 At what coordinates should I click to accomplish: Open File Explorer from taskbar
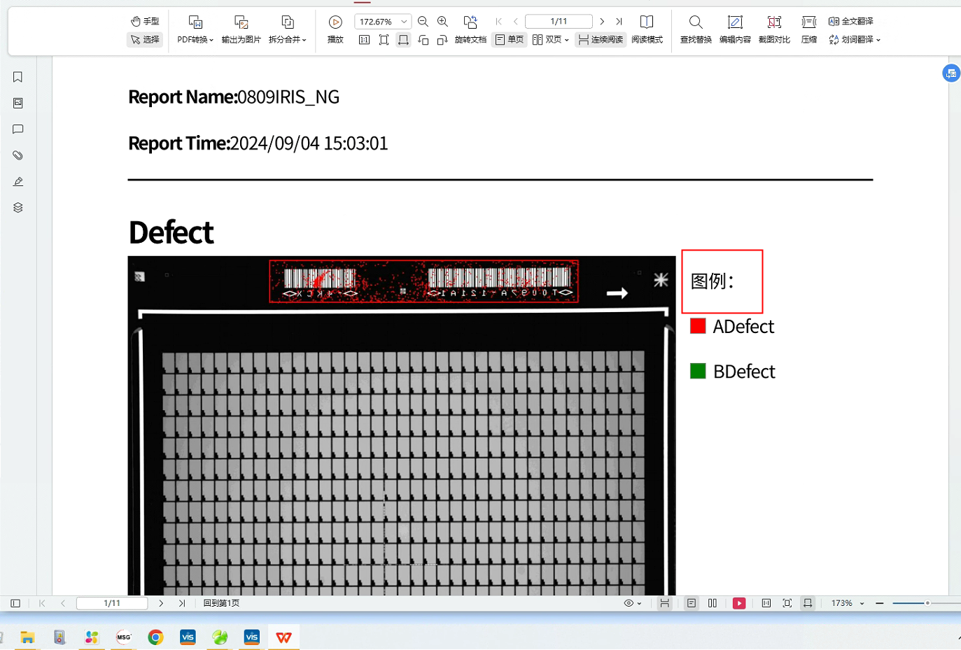[27, 637]
